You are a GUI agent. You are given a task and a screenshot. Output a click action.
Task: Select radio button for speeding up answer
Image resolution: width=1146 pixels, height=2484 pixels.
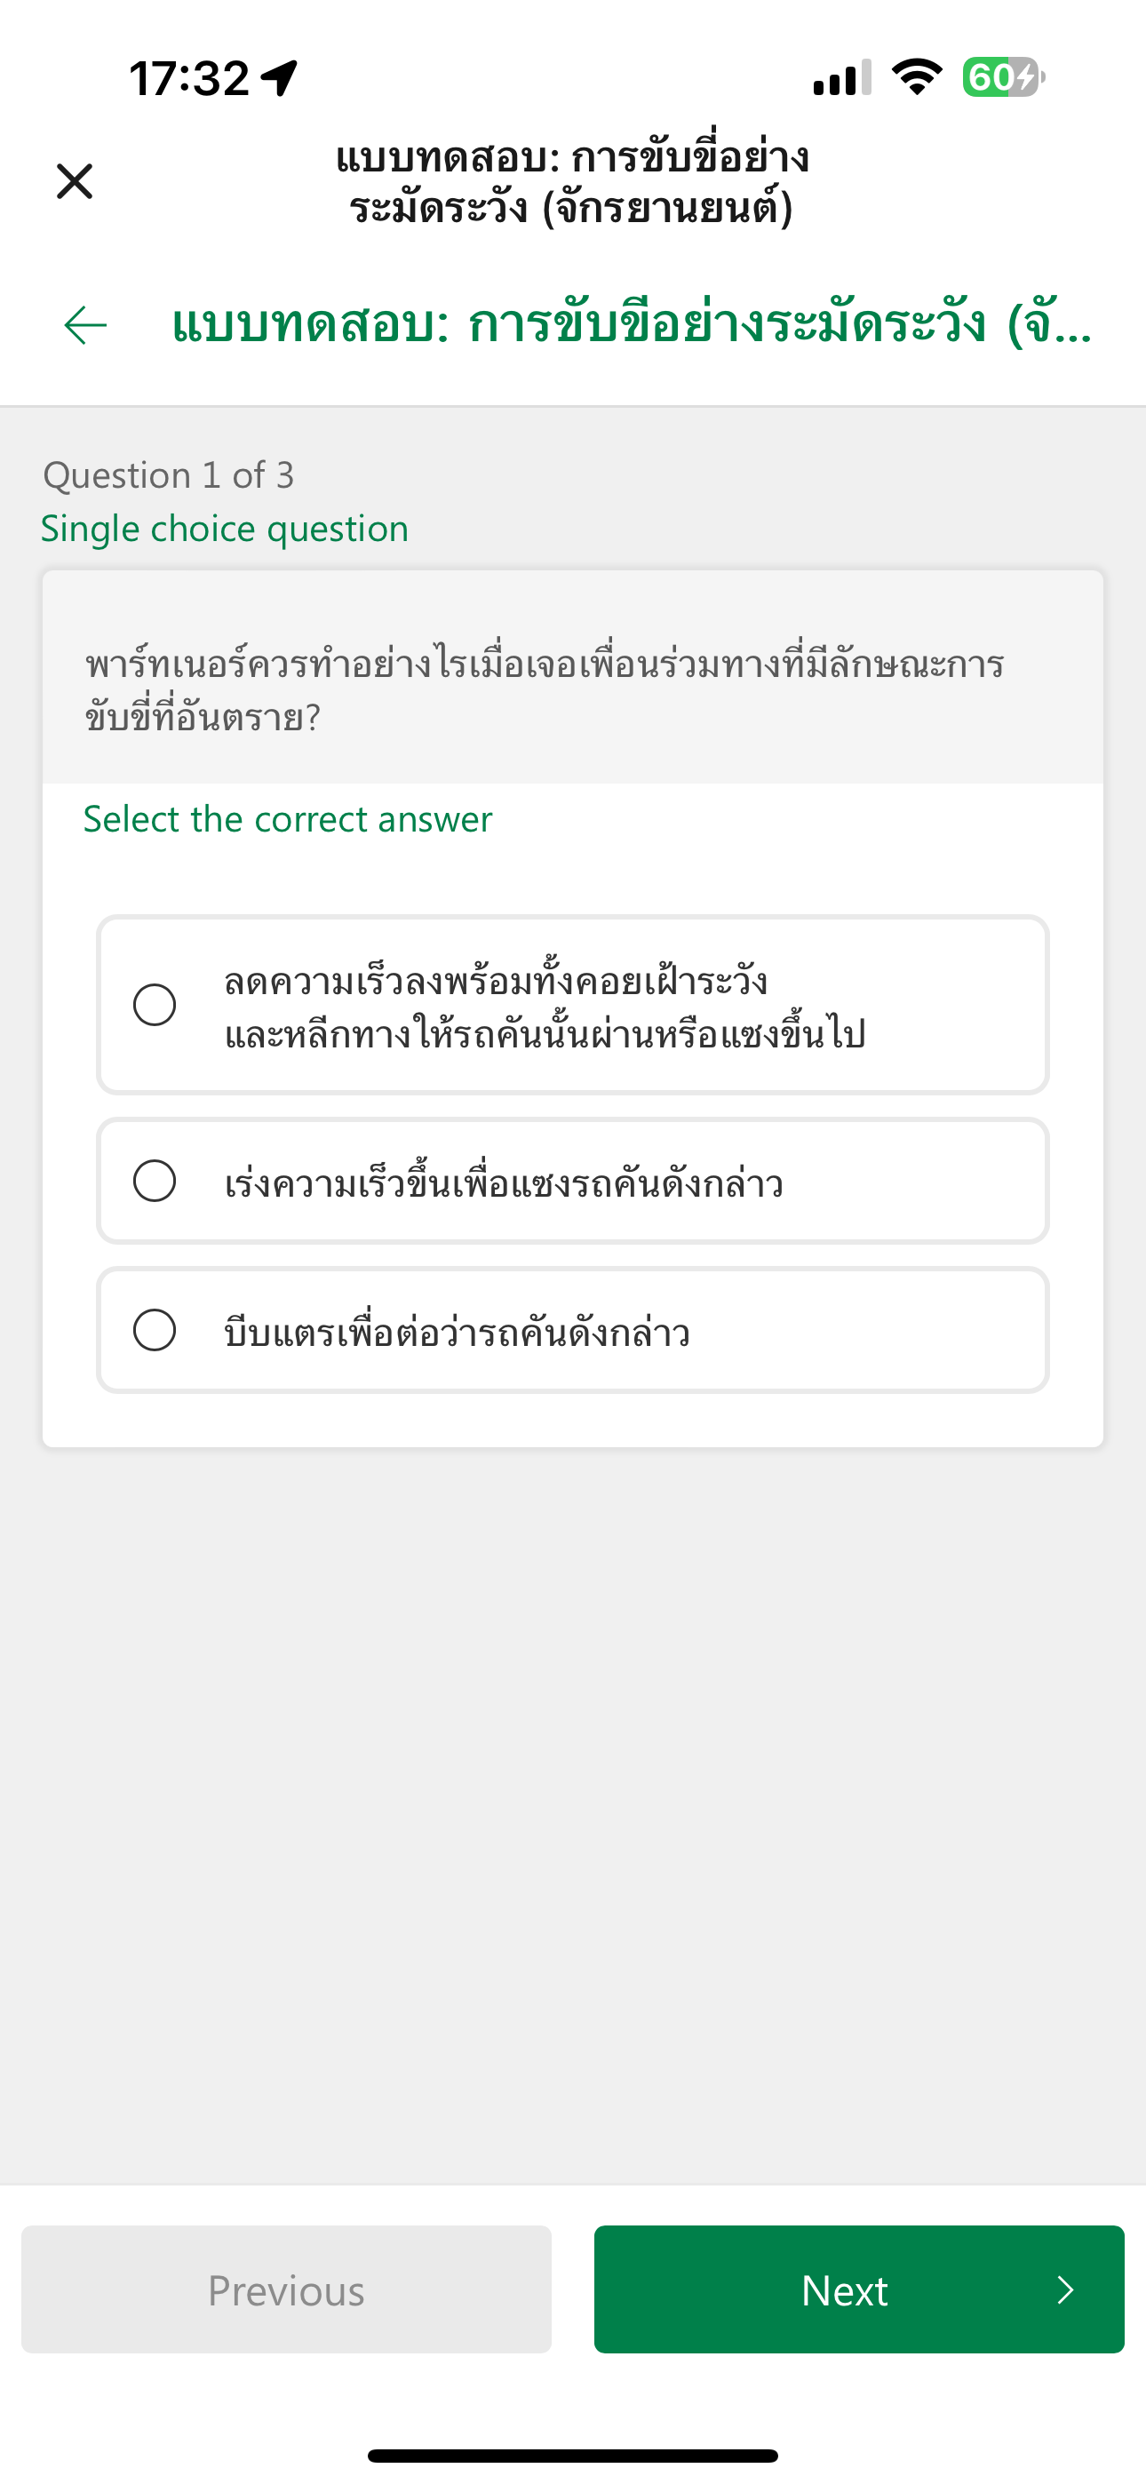point(155,1182)
